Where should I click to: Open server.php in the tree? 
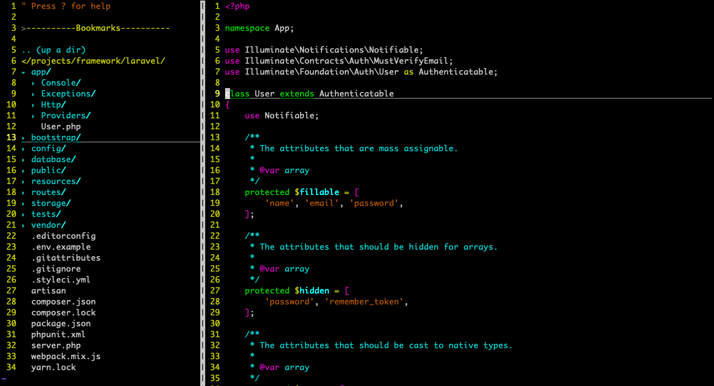56,345
